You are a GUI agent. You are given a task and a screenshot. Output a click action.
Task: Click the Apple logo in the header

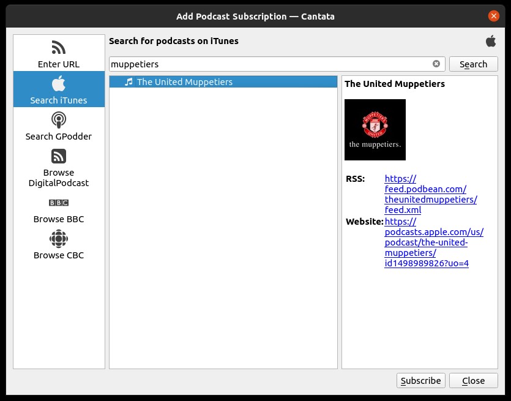pyautogui.click(x=491, y=41)
